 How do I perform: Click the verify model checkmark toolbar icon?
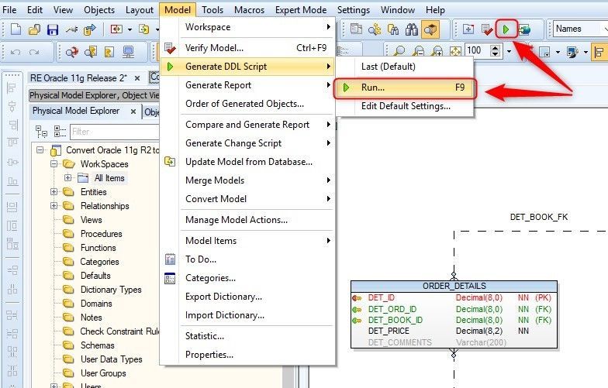point(487,29)
